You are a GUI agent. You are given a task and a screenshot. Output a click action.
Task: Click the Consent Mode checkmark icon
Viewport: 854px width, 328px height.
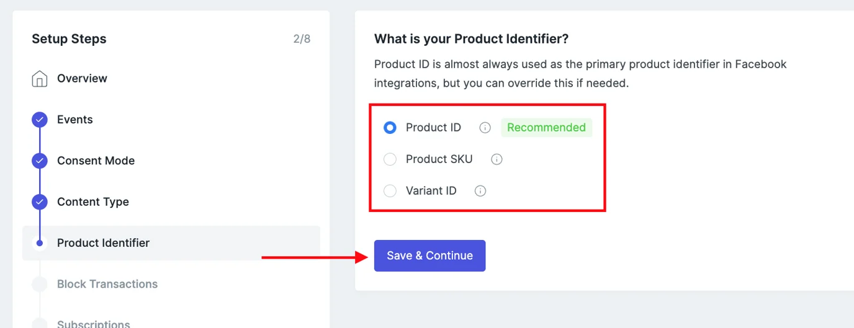[x=40, y=161]
